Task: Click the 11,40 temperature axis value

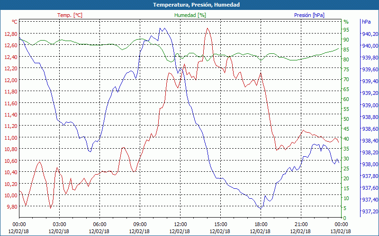Action: 11,115
